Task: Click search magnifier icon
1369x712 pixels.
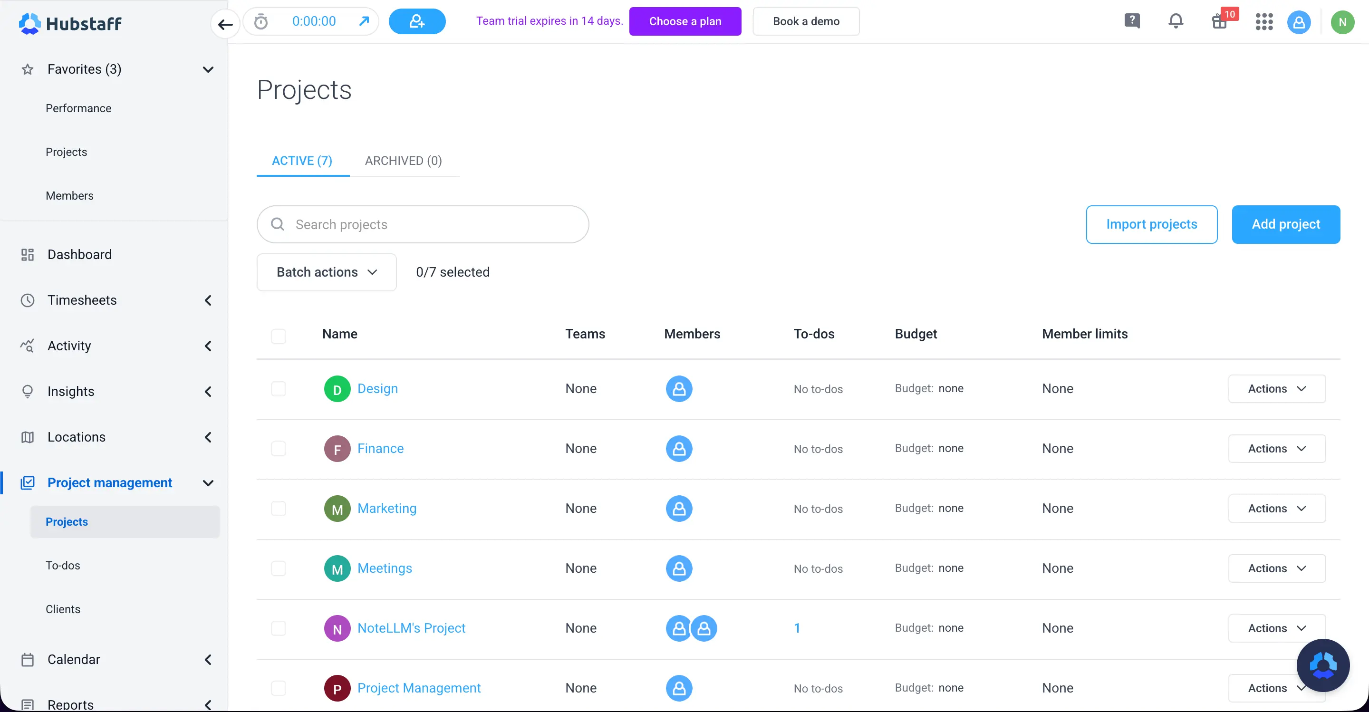Action: pos(278,224)
